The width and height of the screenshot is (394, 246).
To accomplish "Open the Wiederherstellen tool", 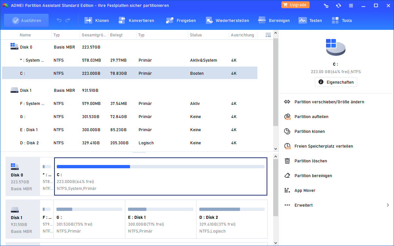I will click(209, 20).
